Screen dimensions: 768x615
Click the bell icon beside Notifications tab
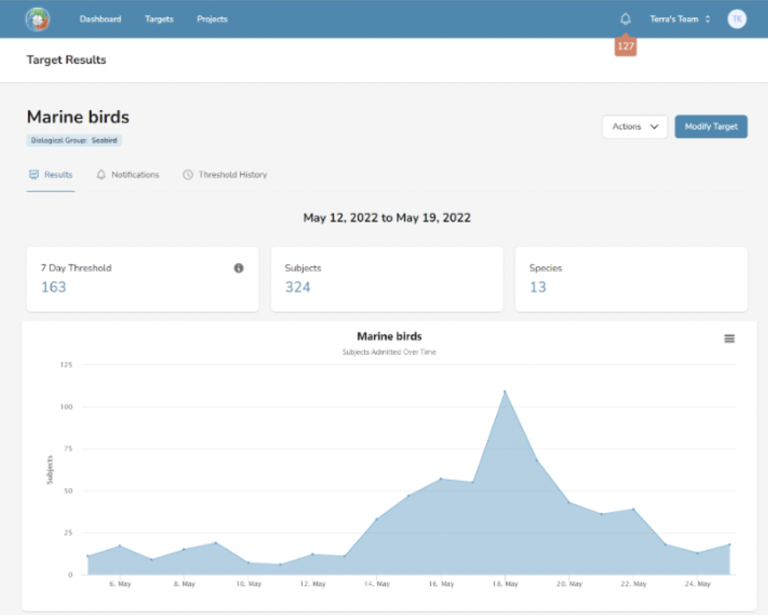point(101,175)
